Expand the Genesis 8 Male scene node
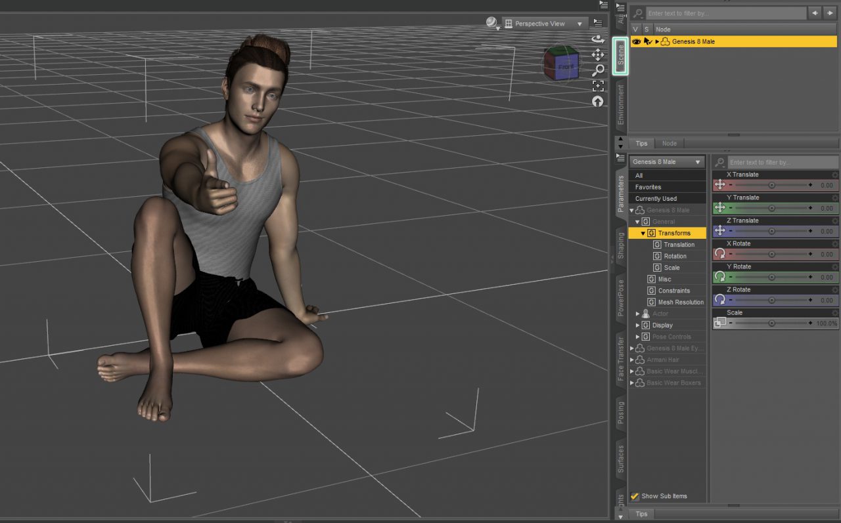 (x=657, y=41)
